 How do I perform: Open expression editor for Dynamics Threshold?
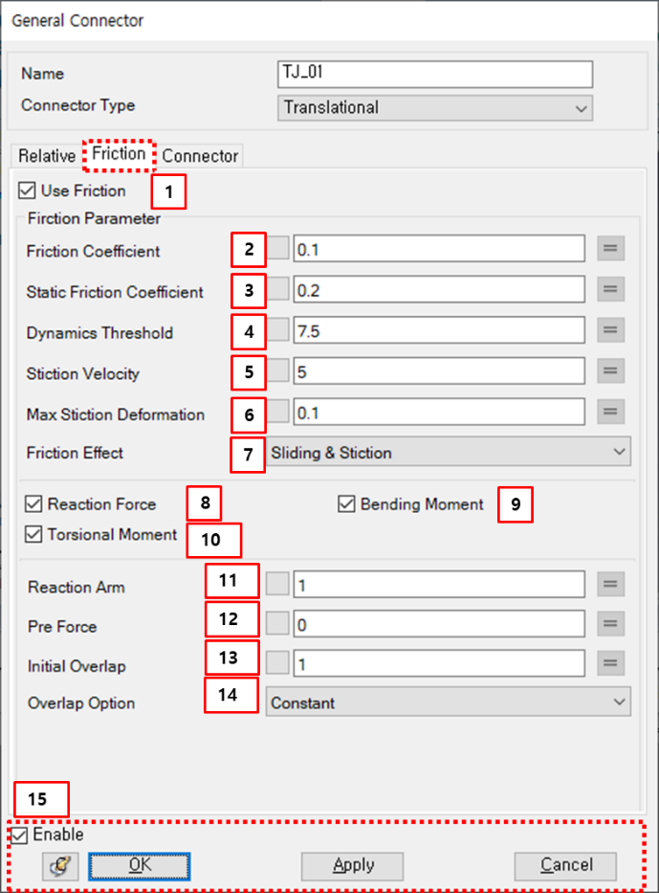click(x=610, y=330)
